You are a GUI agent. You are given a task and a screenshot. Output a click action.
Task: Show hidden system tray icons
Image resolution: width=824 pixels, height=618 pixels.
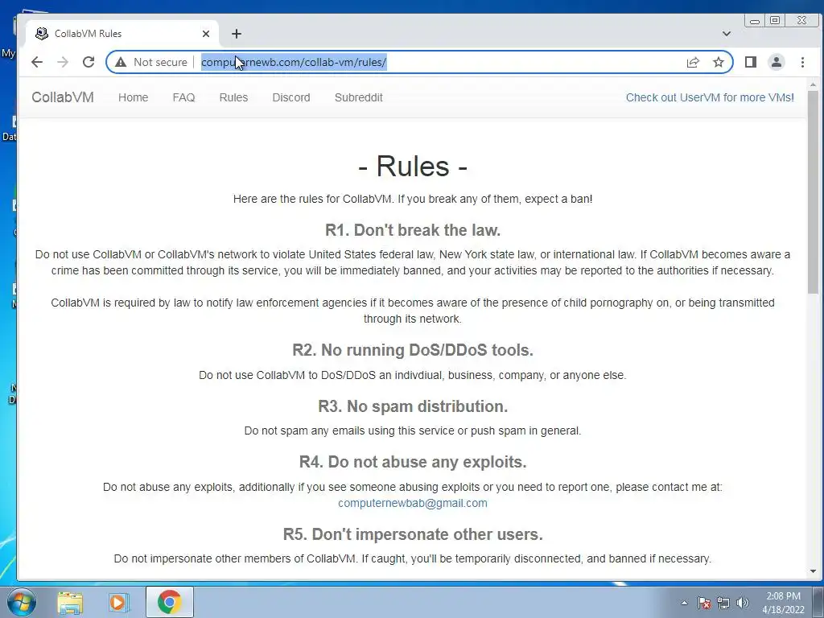coord(684,603)
